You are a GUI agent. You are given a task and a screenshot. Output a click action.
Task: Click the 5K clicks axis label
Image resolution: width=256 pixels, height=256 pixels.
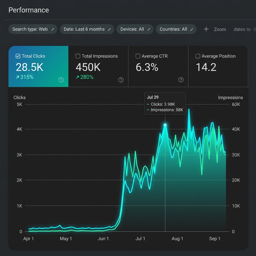pyautogui.click(x=19, y=104)
